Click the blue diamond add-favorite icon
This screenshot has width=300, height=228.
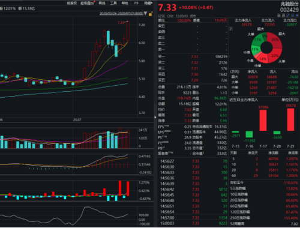coord(297,15)
